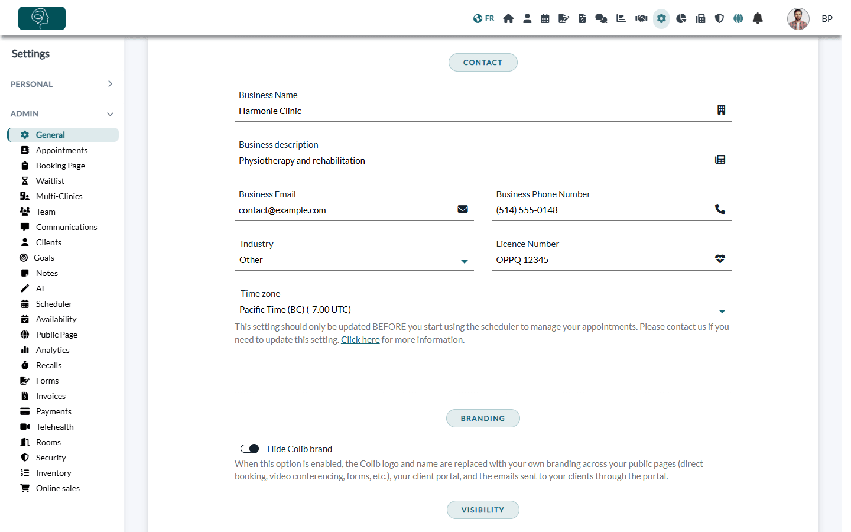Open notifications bell
851x532 pixels.
tap(758, 18)
